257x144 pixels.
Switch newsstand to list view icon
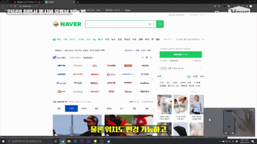point(143,58)
